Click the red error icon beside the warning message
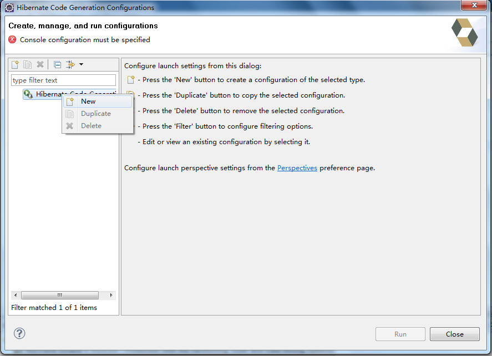This screenshot has height=356, width=492. (12, 39)
